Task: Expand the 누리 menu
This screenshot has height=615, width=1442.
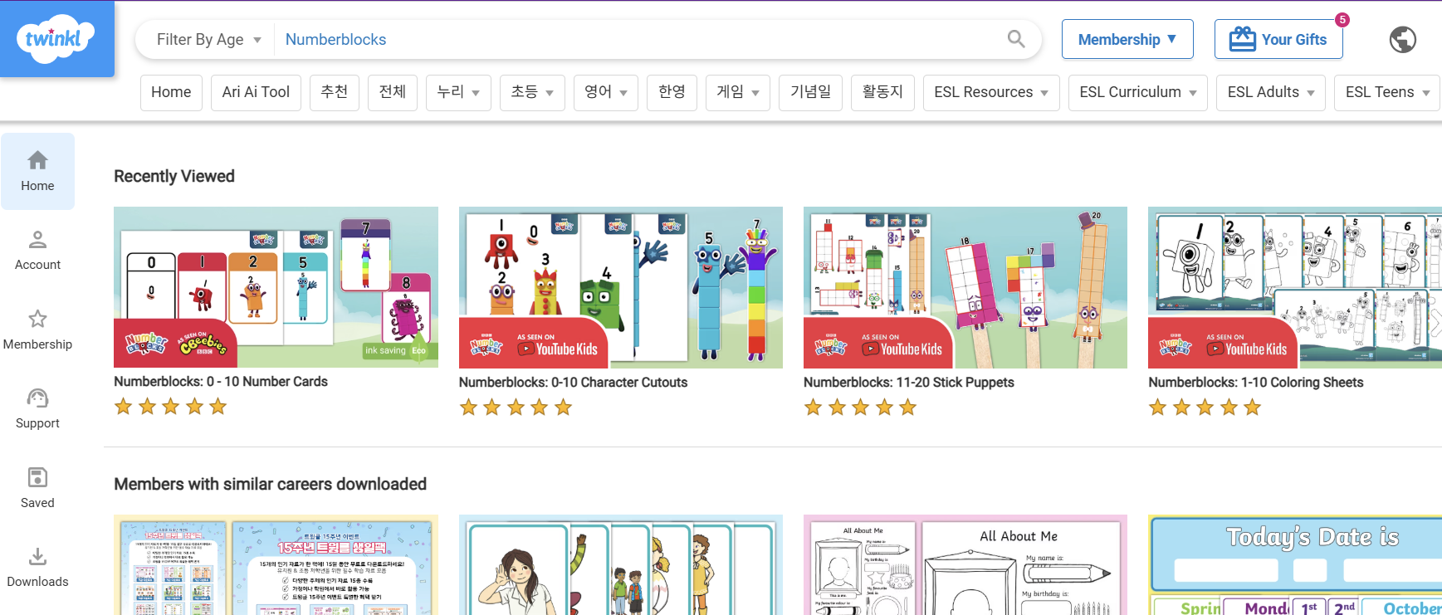Action: point(458,92)
